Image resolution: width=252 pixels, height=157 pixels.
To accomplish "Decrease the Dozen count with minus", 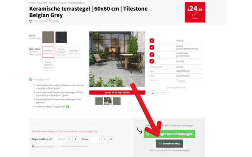I will pos(105,139).
